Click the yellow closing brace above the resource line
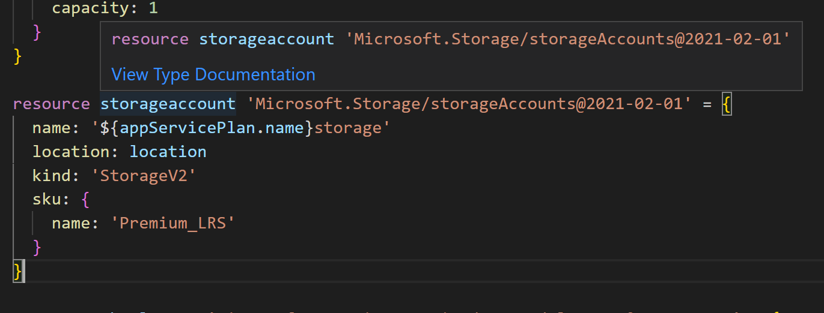824x313 pixels. tap(18, 57)
